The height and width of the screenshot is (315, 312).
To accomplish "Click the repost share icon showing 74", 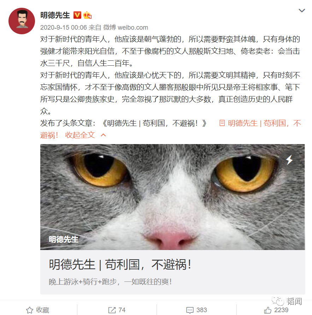I will coord(117,310).
